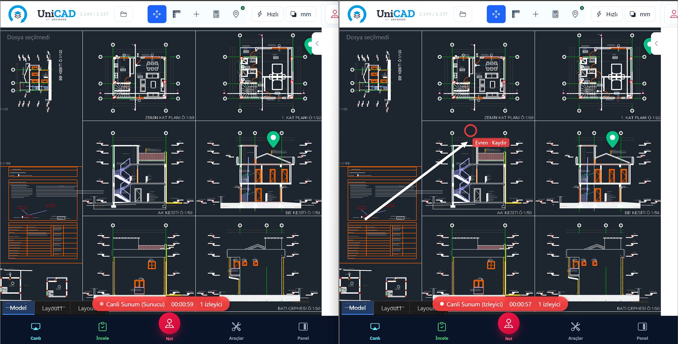Select pan/move tool in right window toolbar

(496, 14)
